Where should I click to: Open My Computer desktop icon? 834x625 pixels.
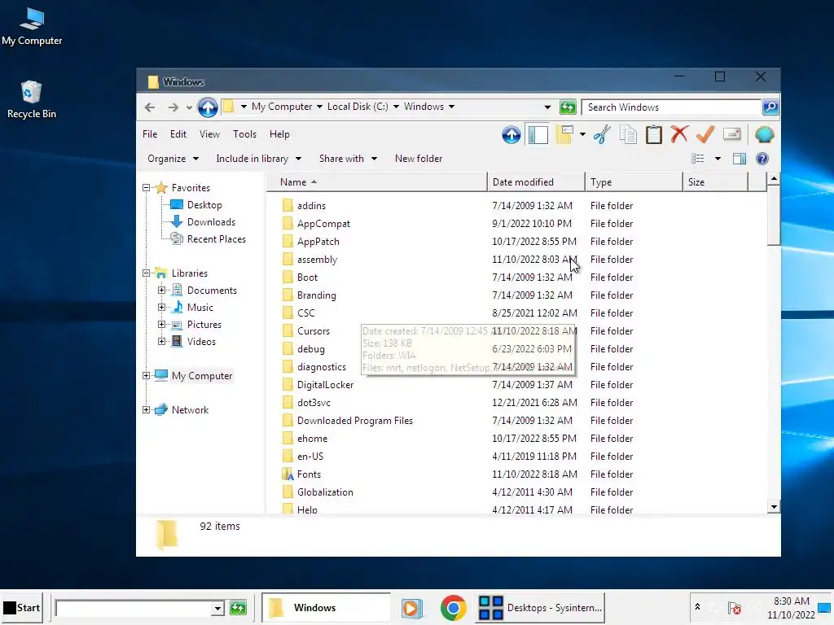point(32,27)
